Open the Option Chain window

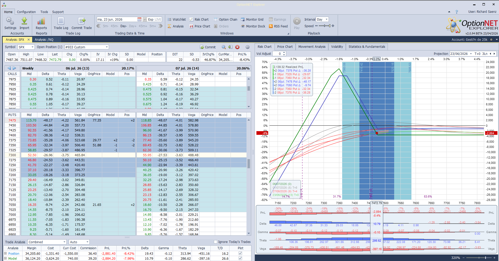tap(226, 19)
